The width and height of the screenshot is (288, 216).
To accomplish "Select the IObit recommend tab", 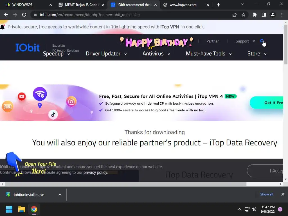I will (x=133, y=5).
